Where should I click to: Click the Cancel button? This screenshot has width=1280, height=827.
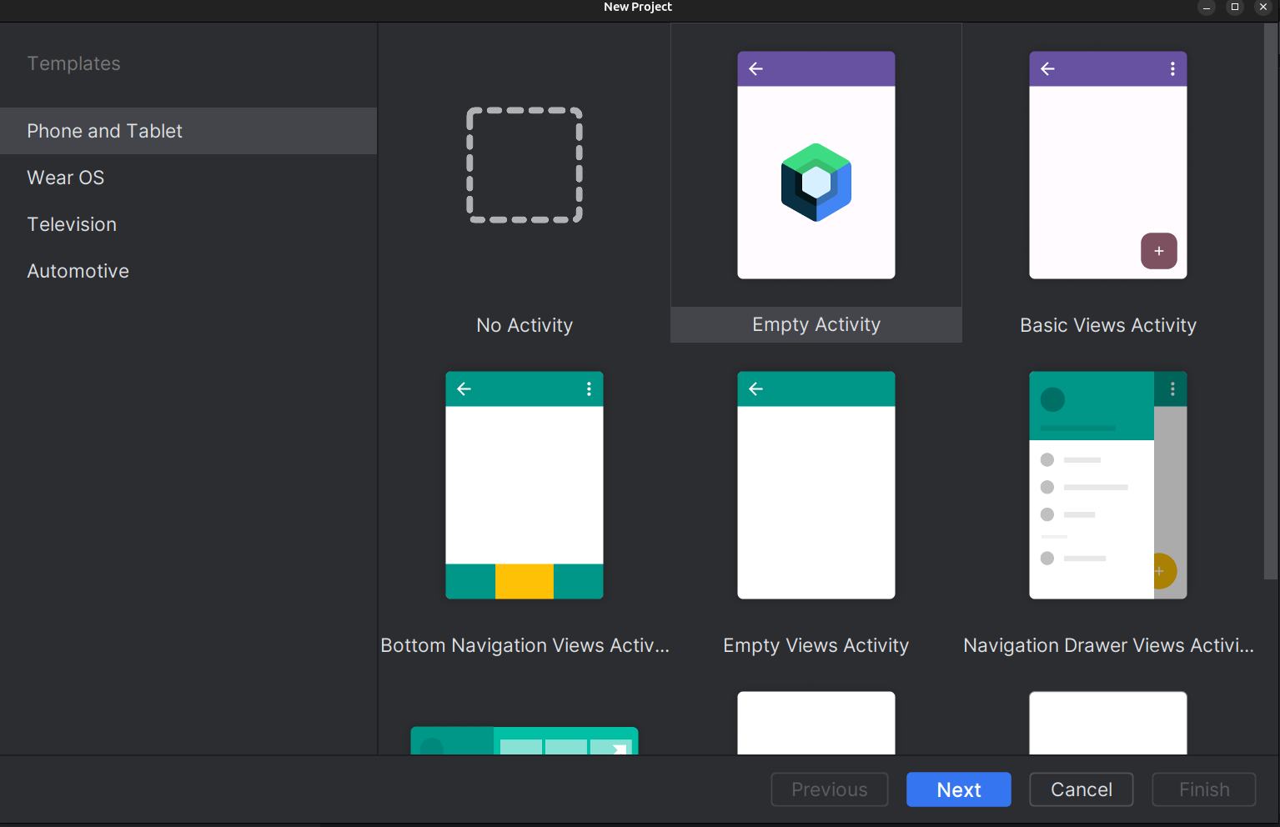(1081, 789)
